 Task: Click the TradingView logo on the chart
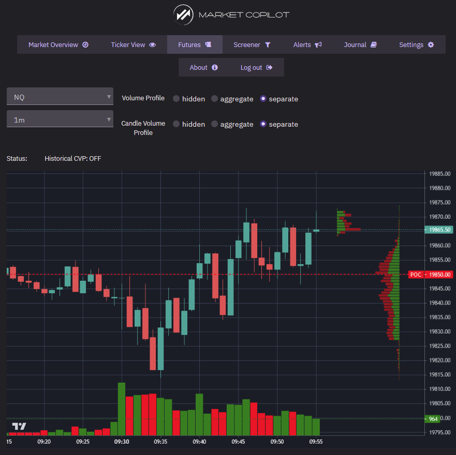click(x=19, y=426)
